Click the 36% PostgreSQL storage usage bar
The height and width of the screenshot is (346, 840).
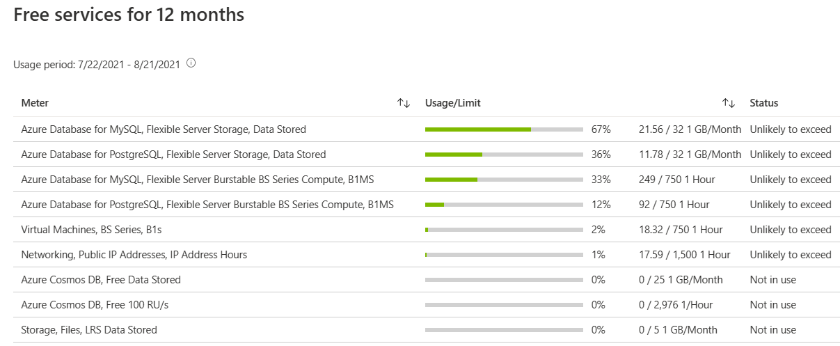pos(504,155)
